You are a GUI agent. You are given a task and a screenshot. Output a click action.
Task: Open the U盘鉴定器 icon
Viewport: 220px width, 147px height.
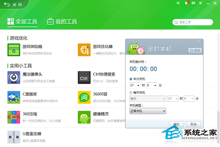[14, 137]
